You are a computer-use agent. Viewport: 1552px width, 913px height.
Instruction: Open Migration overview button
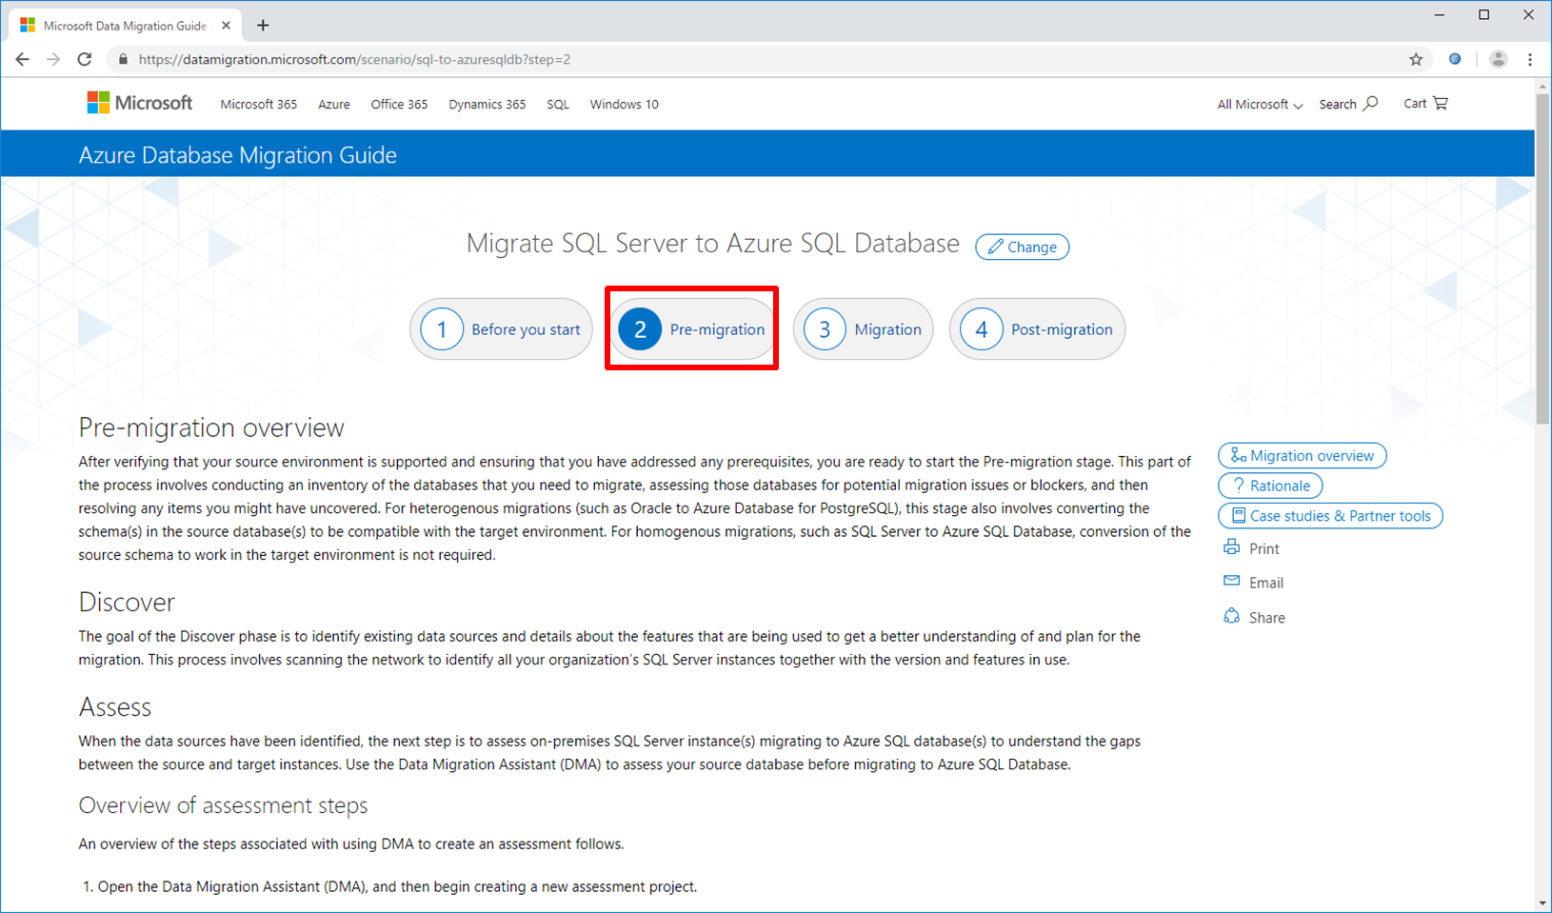coord(1302,455)
